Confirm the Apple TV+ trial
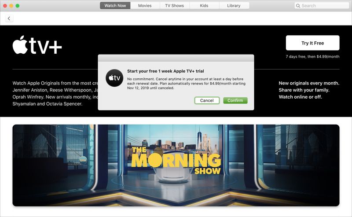The image size is (352, 217). click(235, 100)
